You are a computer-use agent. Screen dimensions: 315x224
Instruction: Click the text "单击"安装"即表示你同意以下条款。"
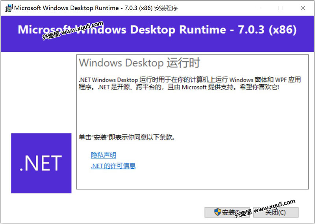coord(127,138)
